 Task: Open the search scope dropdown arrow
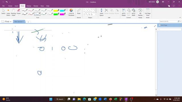coord(181,22)
